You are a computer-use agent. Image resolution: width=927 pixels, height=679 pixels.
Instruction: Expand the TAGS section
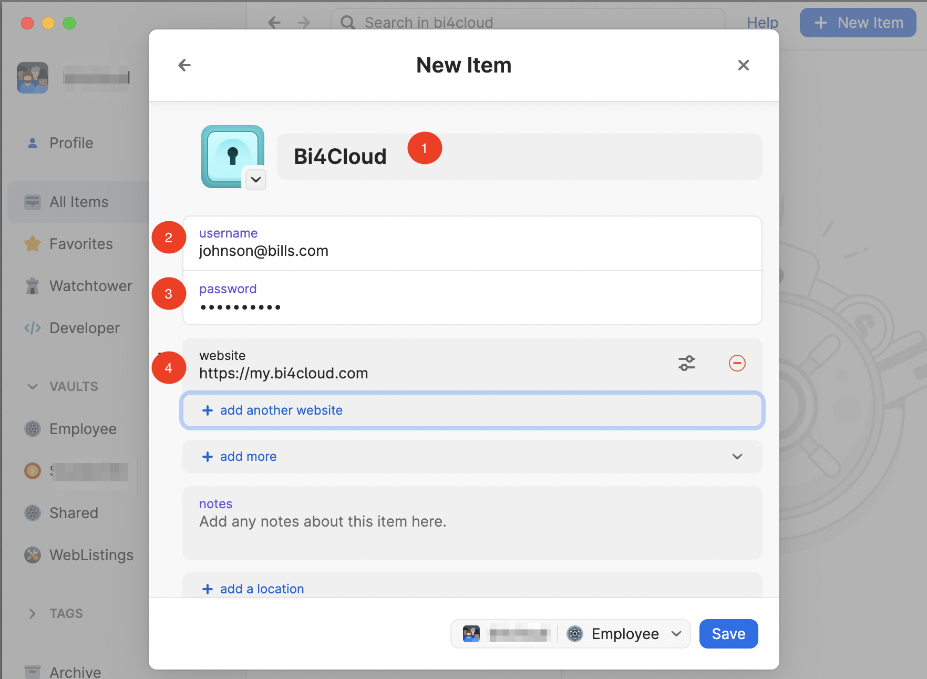(33, 614)
